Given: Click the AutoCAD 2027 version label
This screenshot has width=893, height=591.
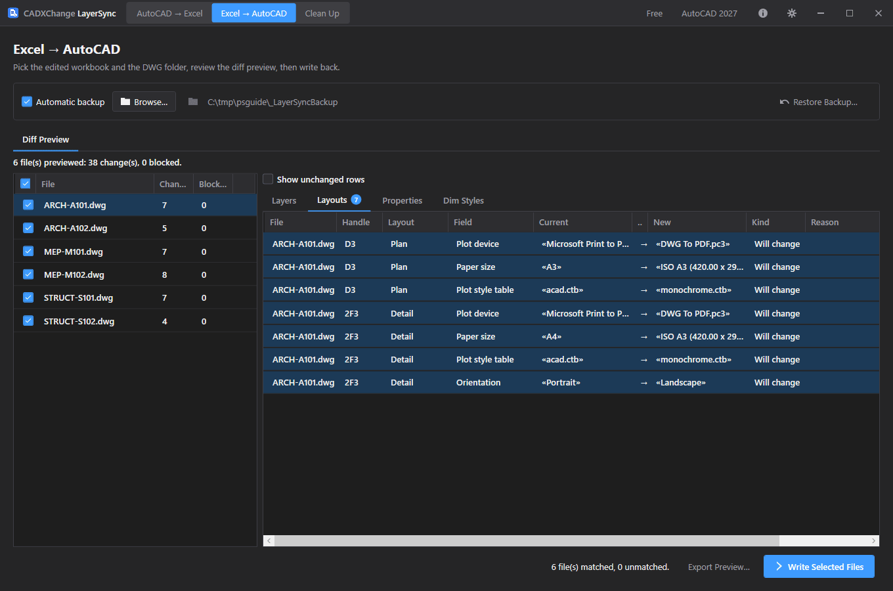Looking at the screenshot, I should (709, 13).
